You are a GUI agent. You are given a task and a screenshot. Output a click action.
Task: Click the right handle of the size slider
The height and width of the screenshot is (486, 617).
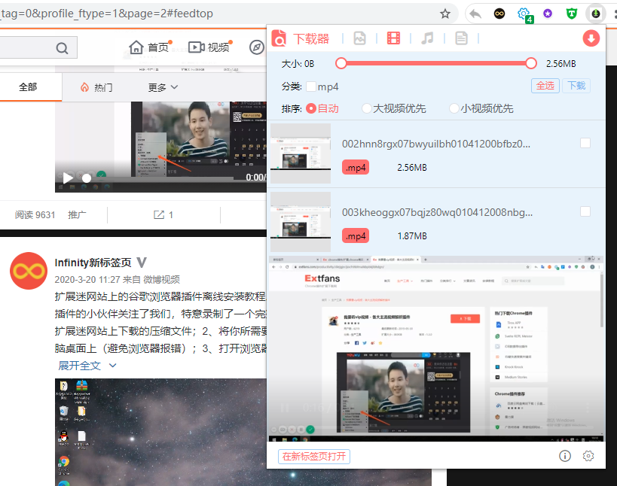531,63
